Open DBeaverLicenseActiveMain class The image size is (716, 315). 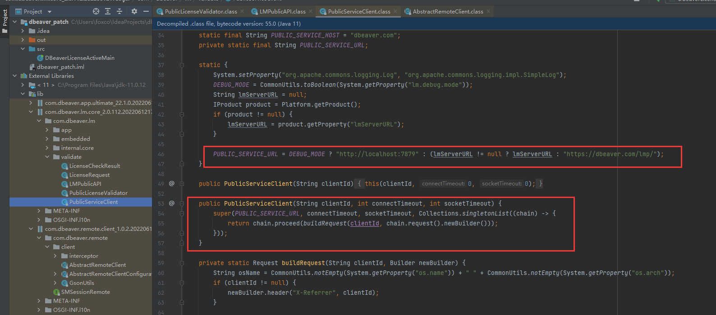[79, 58]
